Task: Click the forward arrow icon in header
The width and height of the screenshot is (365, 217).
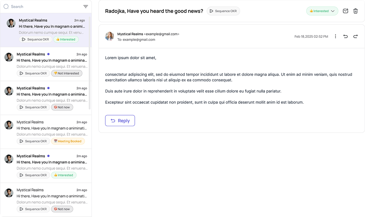Action: tap(355, 37)
